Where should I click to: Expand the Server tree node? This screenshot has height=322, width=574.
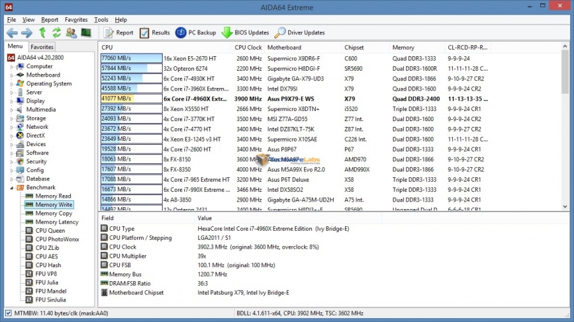click(x=11, y=92)
